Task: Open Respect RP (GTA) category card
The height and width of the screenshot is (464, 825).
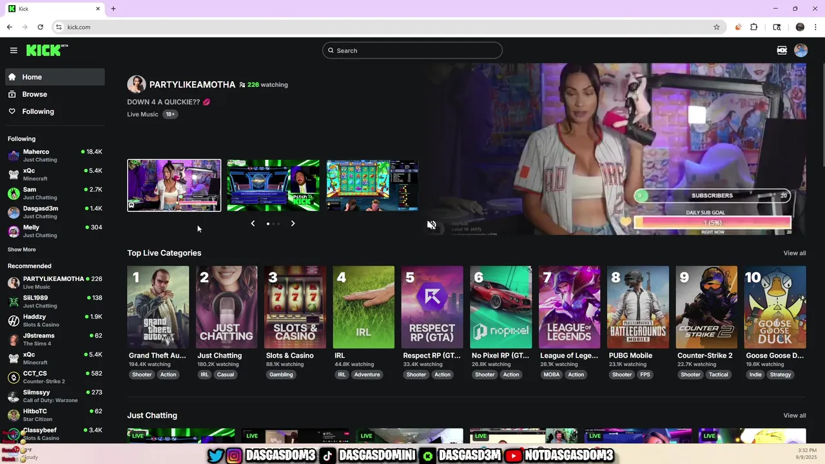Action: tap(432, 307)
